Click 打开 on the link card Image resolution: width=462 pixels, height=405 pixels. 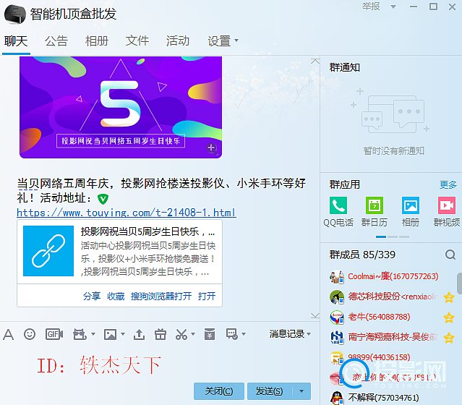tap(207, 296)
